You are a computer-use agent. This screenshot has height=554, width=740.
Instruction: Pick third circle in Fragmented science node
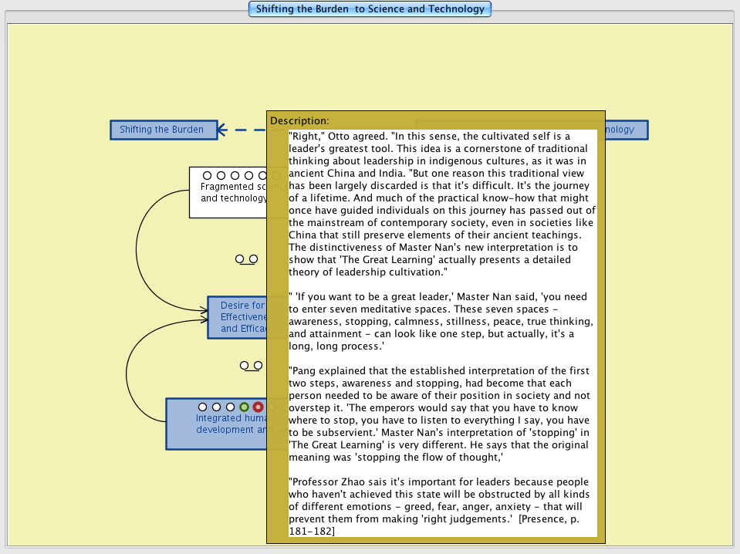pyautogui.click(x=235, y=176)
